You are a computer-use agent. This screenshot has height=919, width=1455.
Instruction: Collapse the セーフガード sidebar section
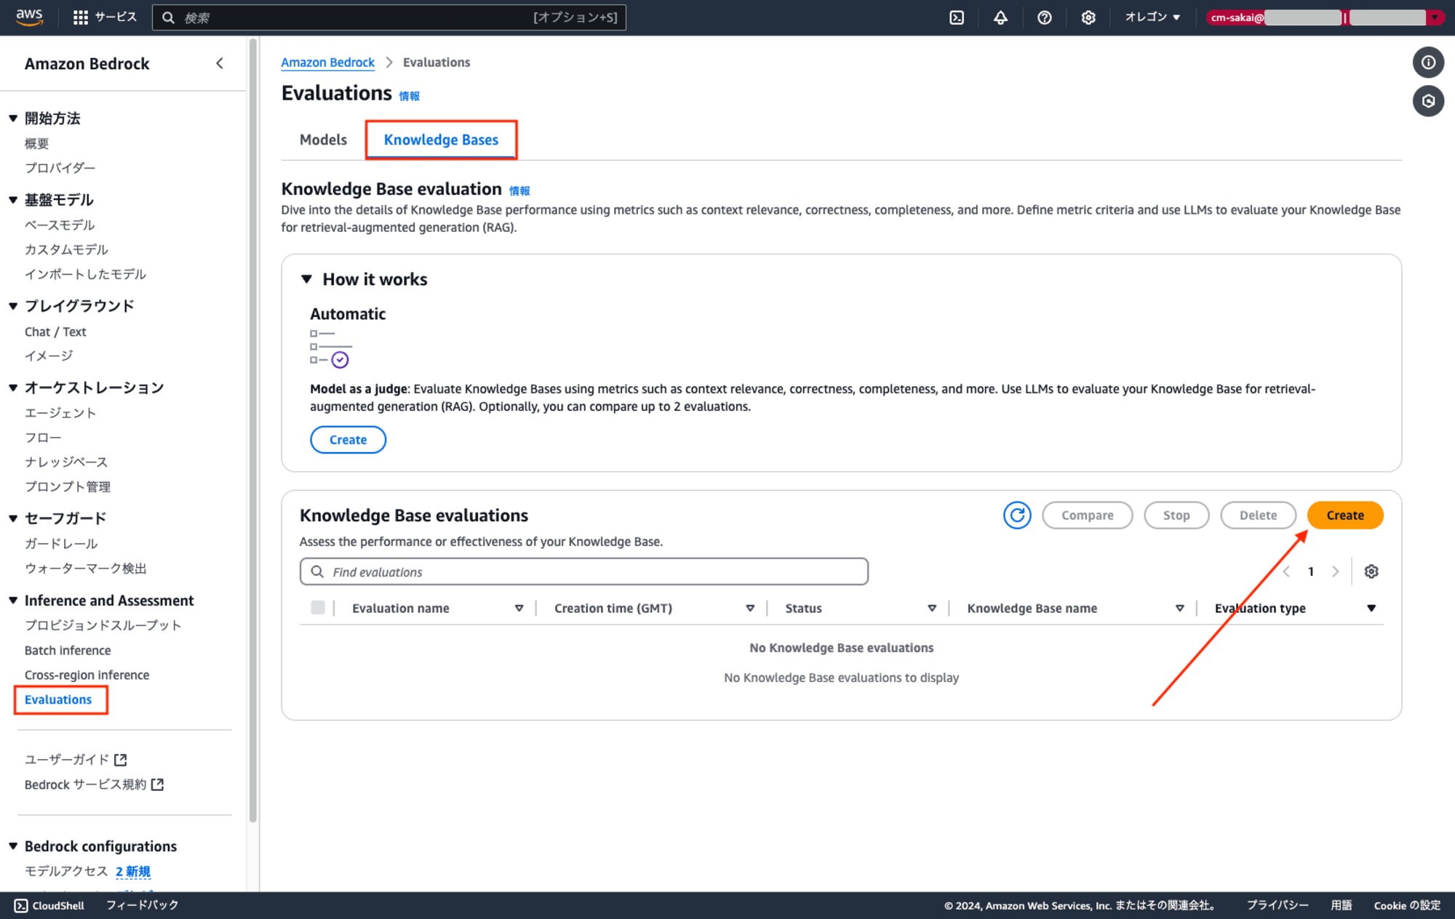pyautogui.click(x=13, y=518)
